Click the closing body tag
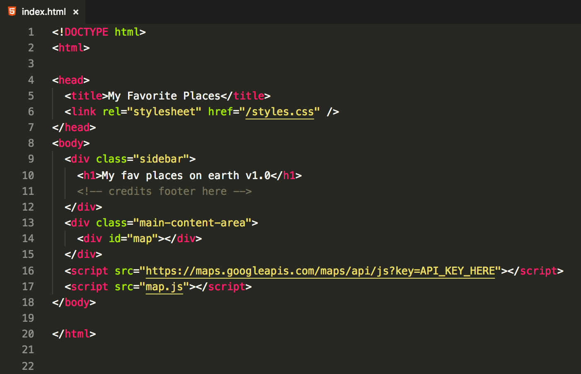The image size is (581, 374). (74, 302)
